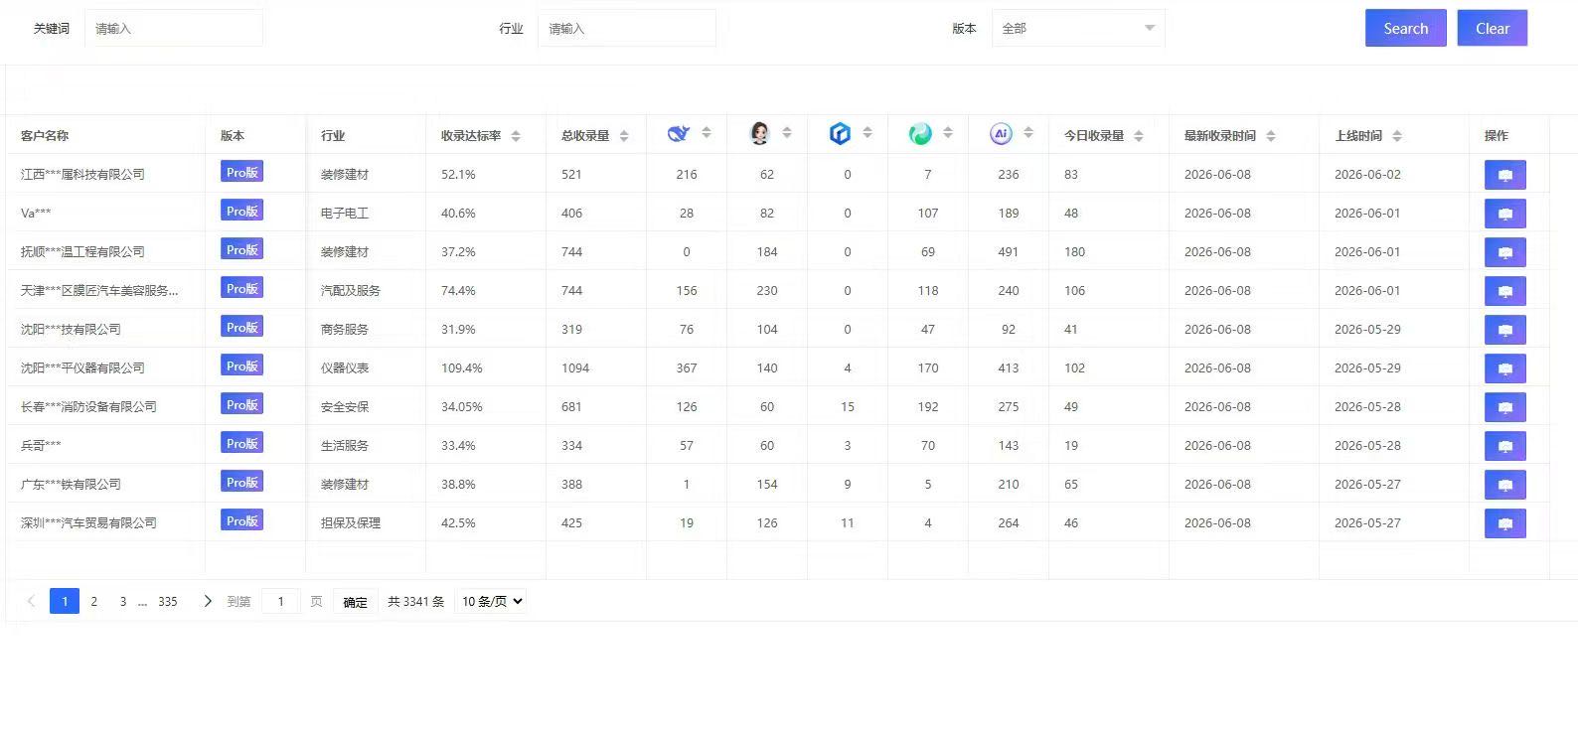1578x731 pixels.
Task: Click the Clear button
Action: (x=1492, y=28)
